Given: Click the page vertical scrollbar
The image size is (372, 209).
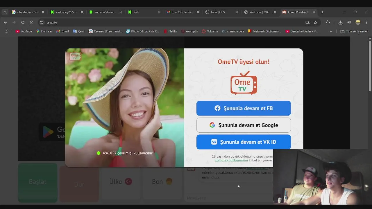Looking at the screenshot, I should point(370,67).
